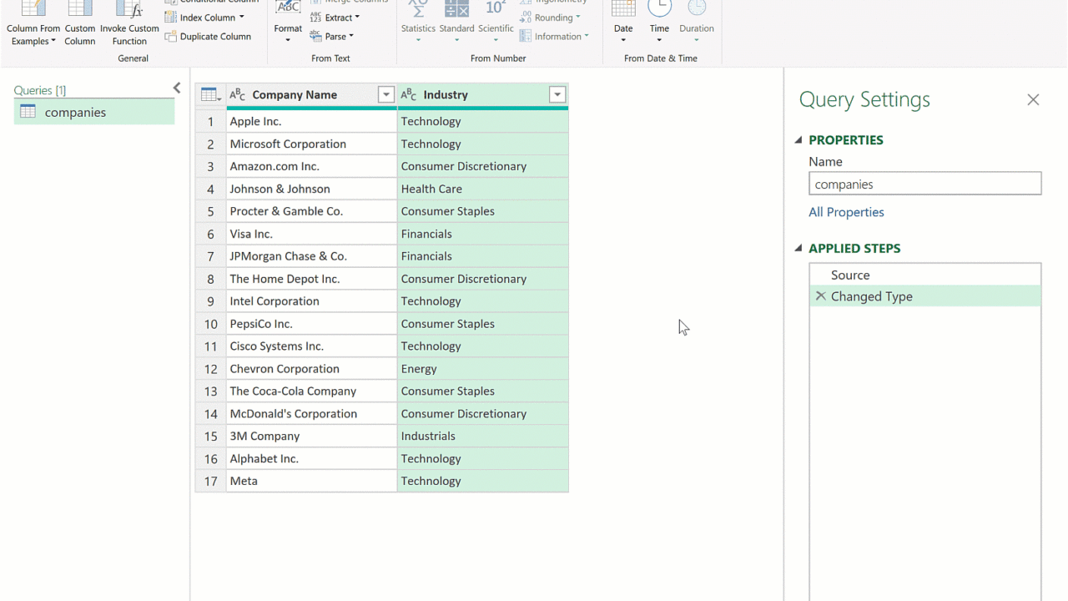Image resolution: width=1068 pixels, height=601 pixels.
Task: Open the All Properties link
Action: [846, 212]
